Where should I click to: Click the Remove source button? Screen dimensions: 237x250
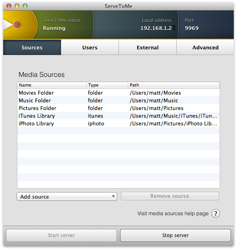point(170,196)
